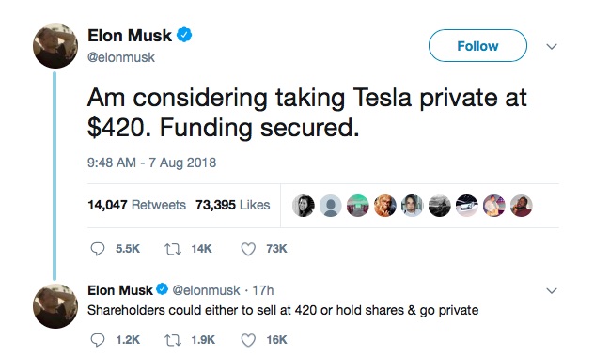Open the @elonmusk handle under the header name
594x356 pixels.
pyautogui.click(x=121, y=57)
